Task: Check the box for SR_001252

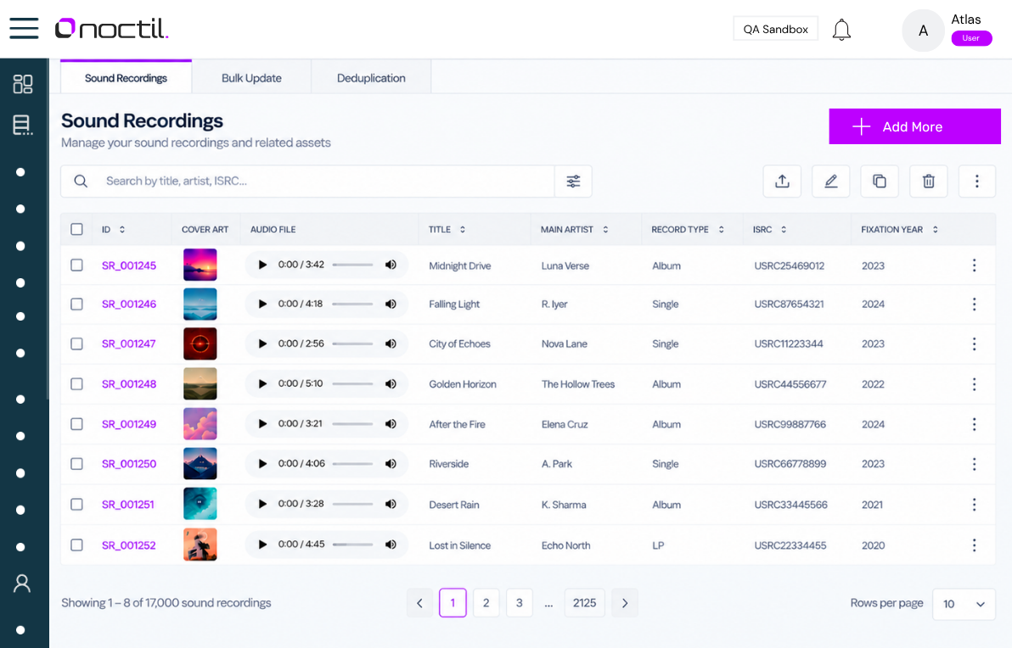Action: [x=76, y=545]
